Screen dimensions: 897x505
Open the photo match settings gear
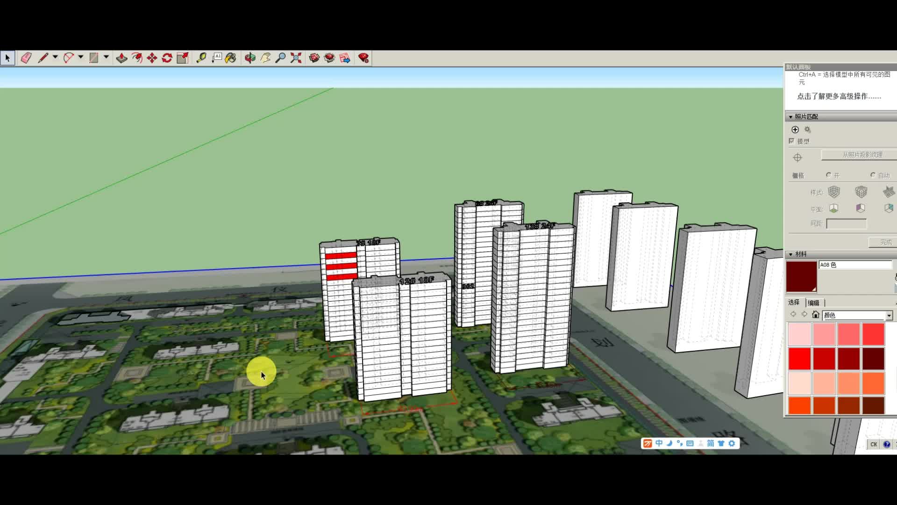[807, 130]
